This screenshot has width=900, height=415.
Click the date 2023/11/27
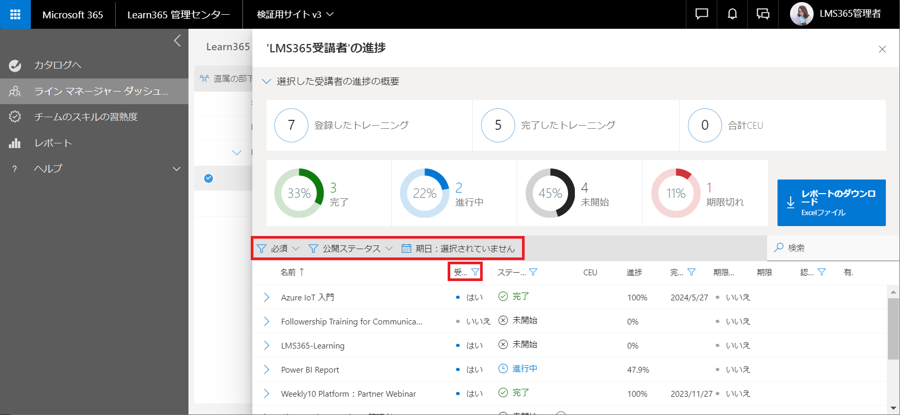(692, 394)
